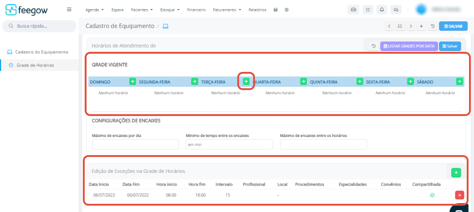Toggle the hamburger sidebar menu

(x=69, y=10)
